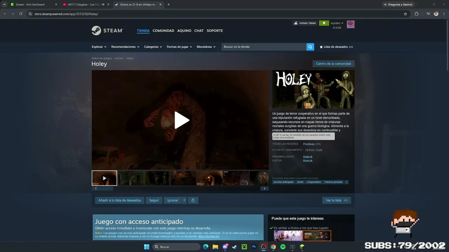449x252 pixels.
Task: Open the PEAK similar game thumbnail
Action: pos(288,236)
